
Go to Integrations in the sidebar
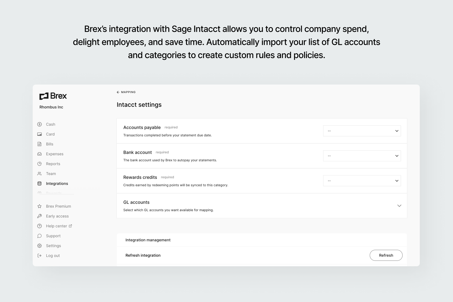57,183
